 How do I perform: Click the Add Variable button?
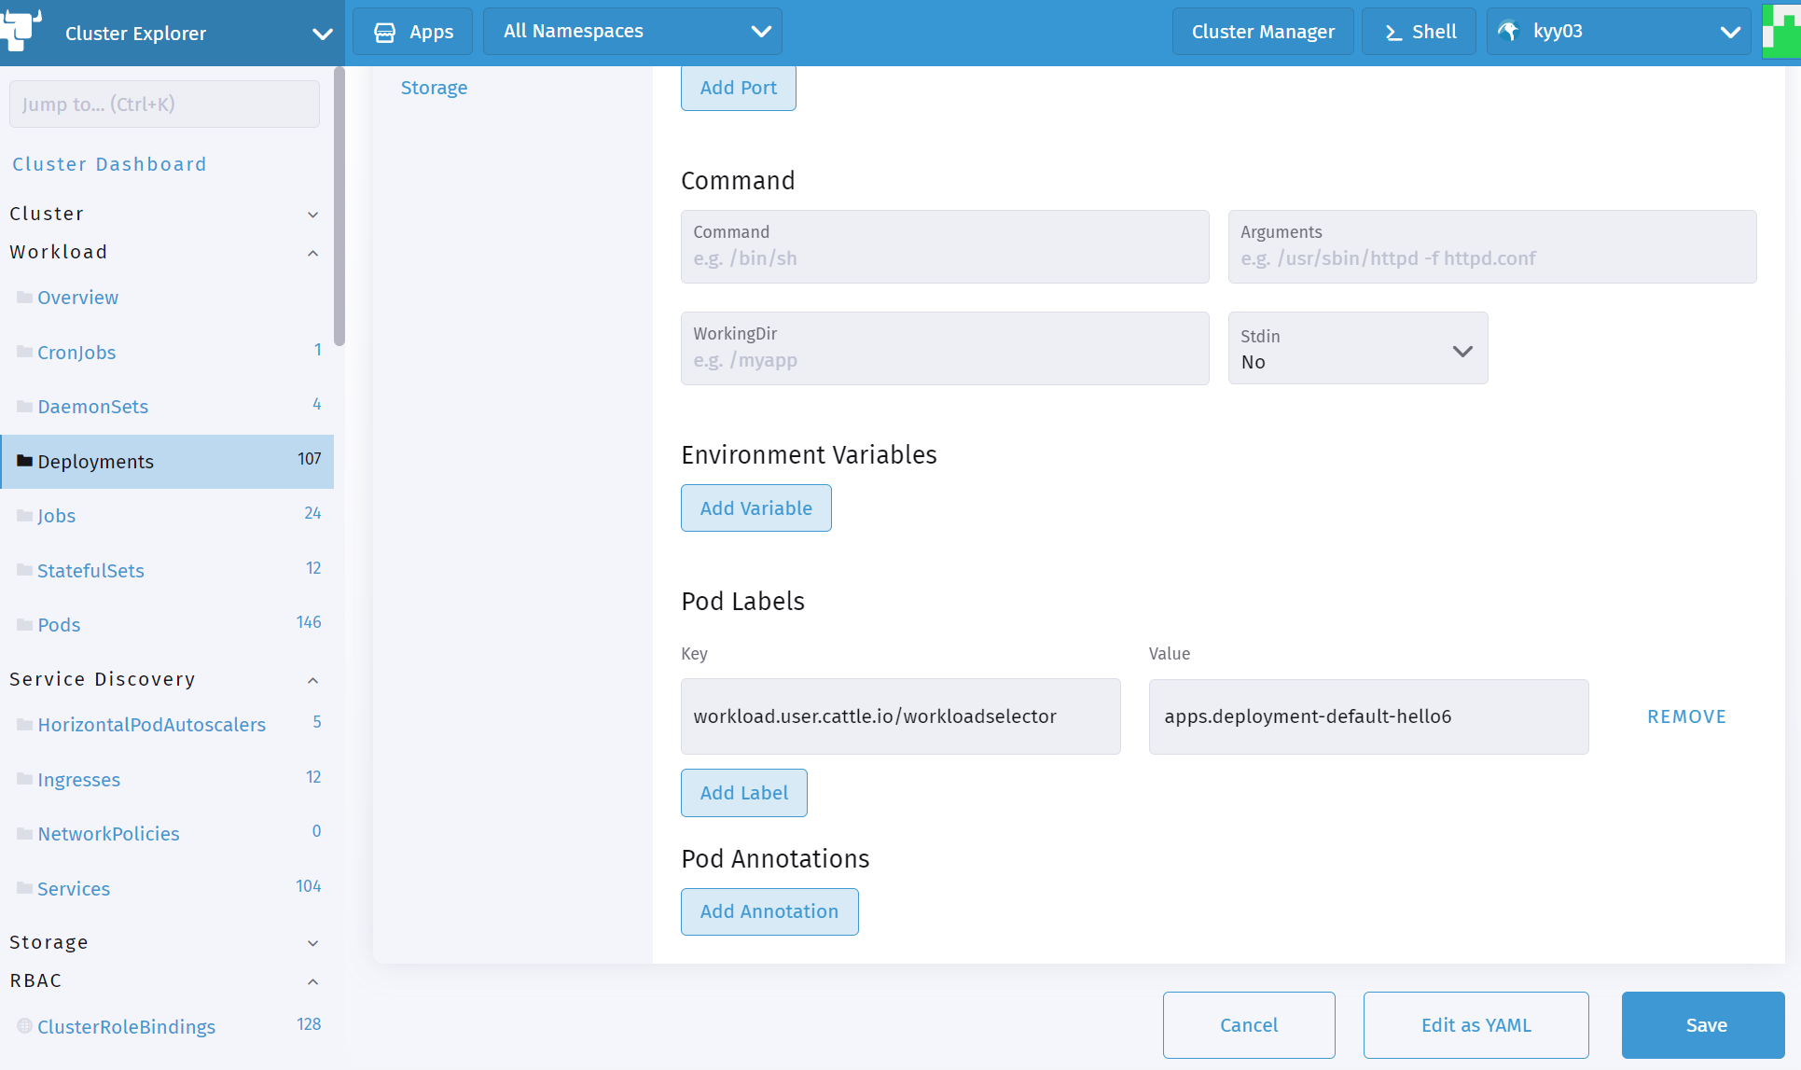coord(755,508)
